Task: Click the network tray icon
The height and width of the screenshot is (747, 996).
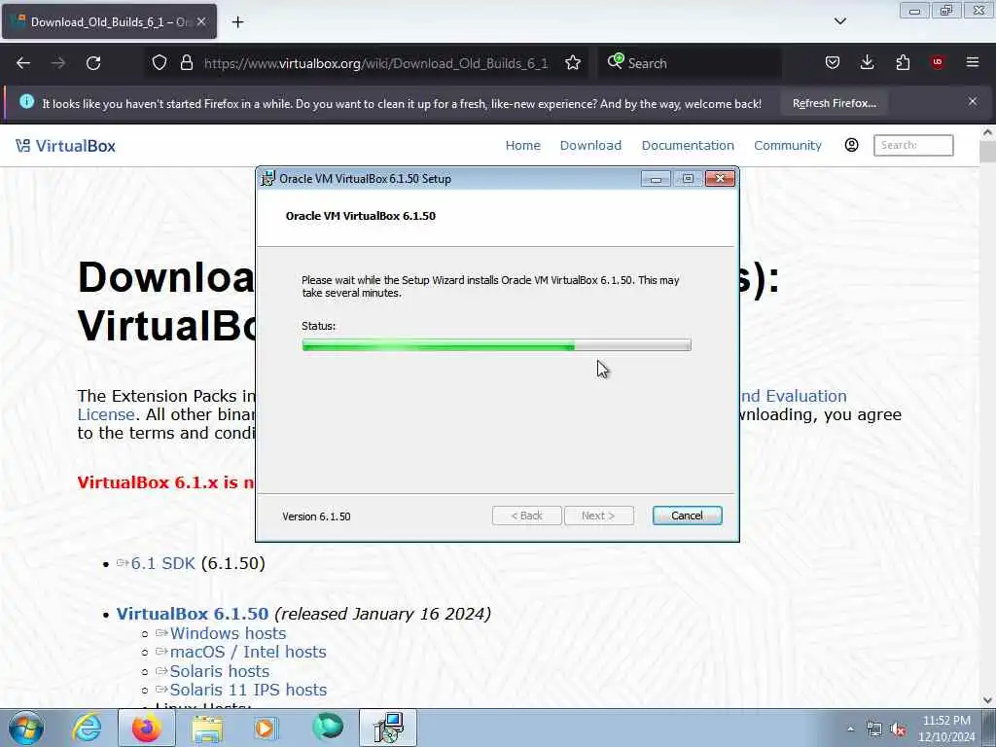Action: tap(874, 729)
